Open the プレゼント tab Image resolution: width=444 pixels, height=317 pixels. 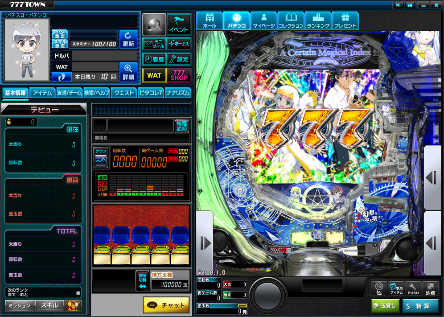point(345,21)
